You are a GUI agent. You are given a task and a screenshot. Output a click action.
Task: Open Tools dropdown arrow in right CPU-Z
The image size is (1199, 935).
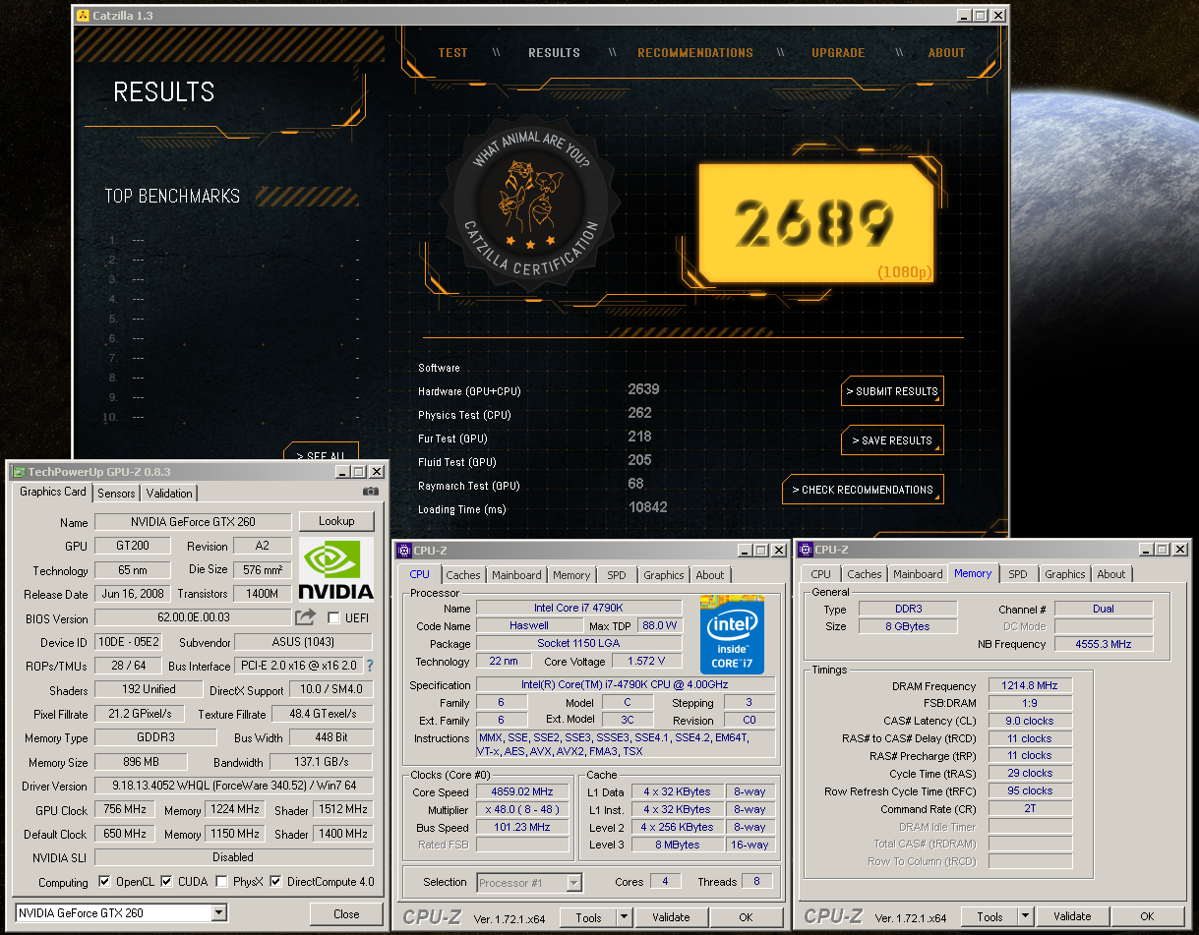coord(1025,916)
